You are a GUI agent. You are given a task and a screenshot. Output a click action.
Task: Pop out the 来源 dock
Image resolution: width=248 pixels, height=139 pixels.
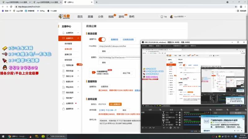pos(181,110)
